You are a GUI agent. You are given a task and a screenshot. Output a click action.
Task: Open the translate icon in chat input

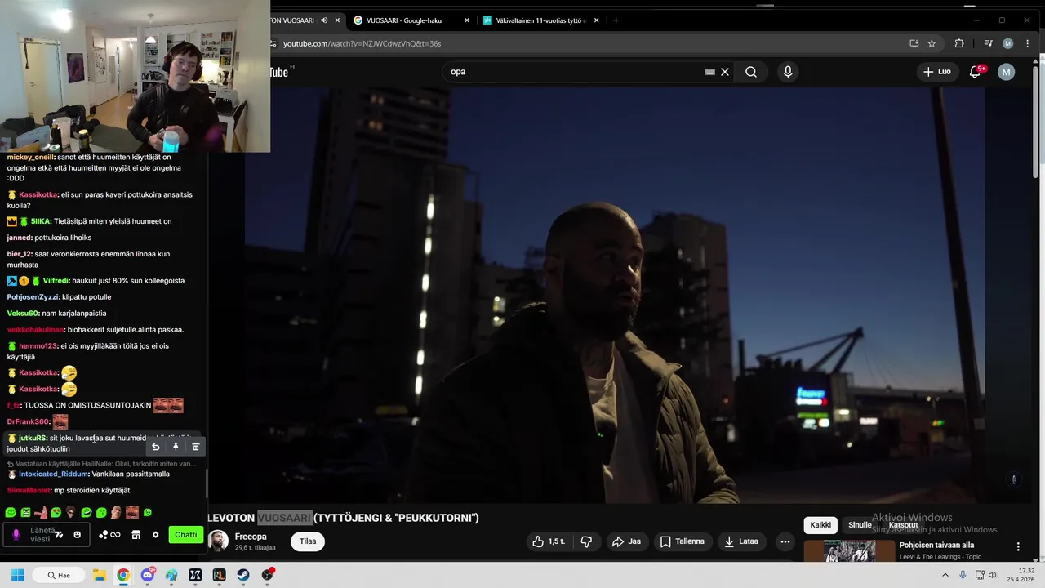tap(59, 535)
